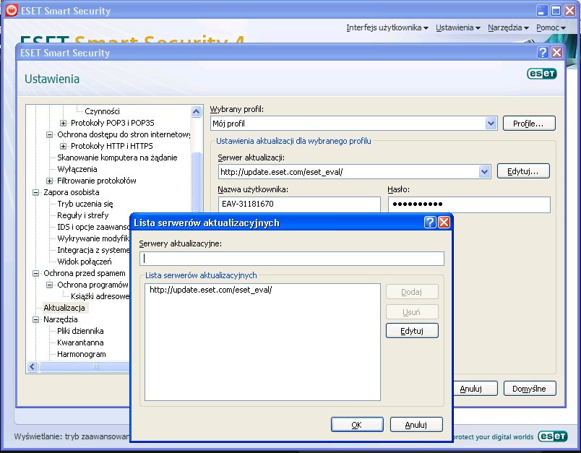Collapse the Zapora osobista tree node
The image size is (581, 453).
click(x=36, y=192)
